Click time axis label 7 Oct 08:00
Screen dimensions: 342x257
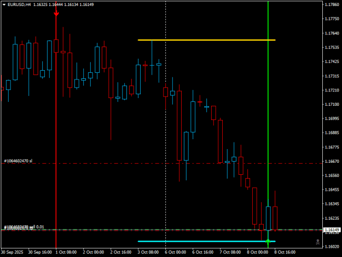[230, 252]
